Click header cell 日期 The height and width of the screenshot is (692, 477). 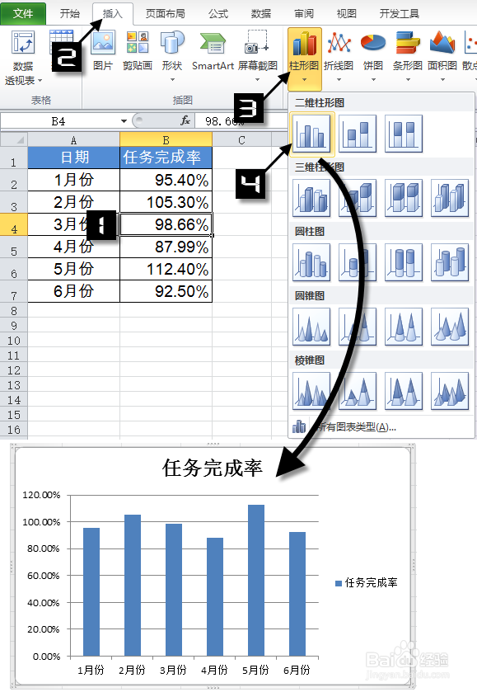click(73, 158)
